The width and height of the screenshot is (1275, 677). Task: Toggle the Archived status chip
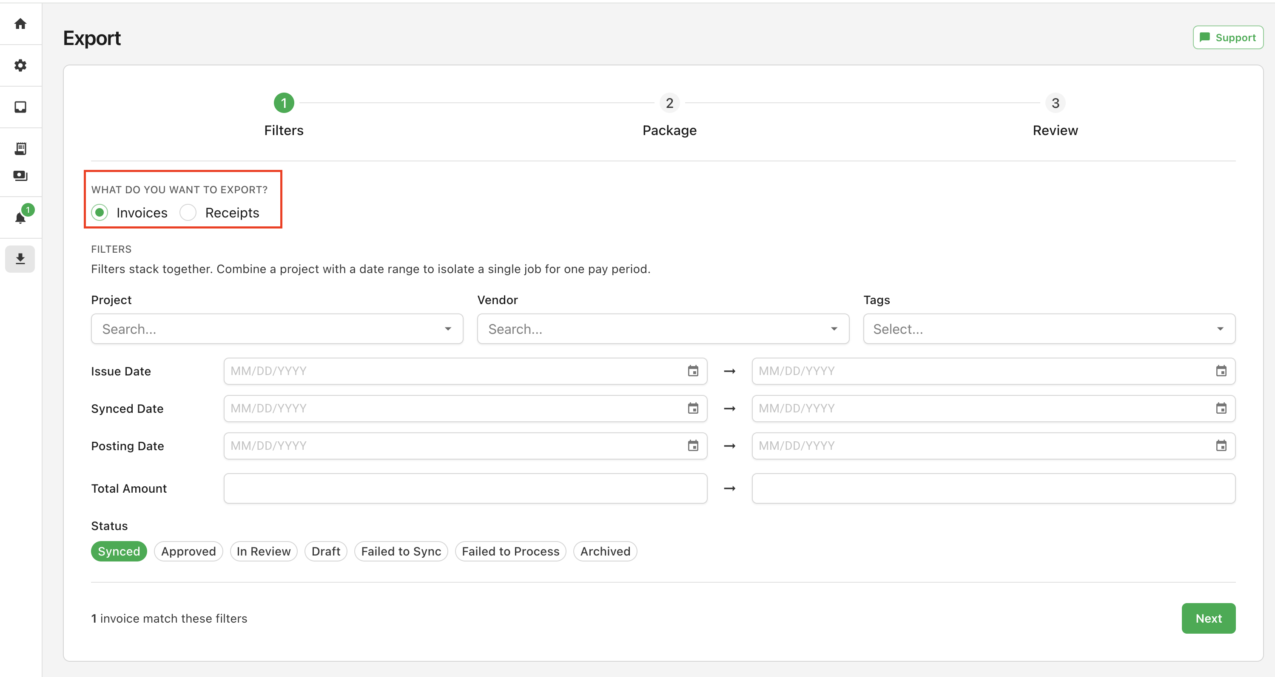[x=605, y=551]
